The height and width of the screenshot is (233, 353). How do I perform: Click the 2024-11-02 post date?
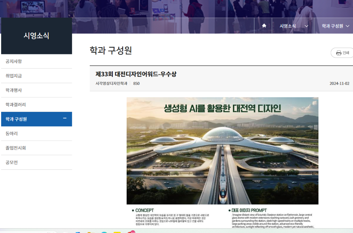(339, 83)
